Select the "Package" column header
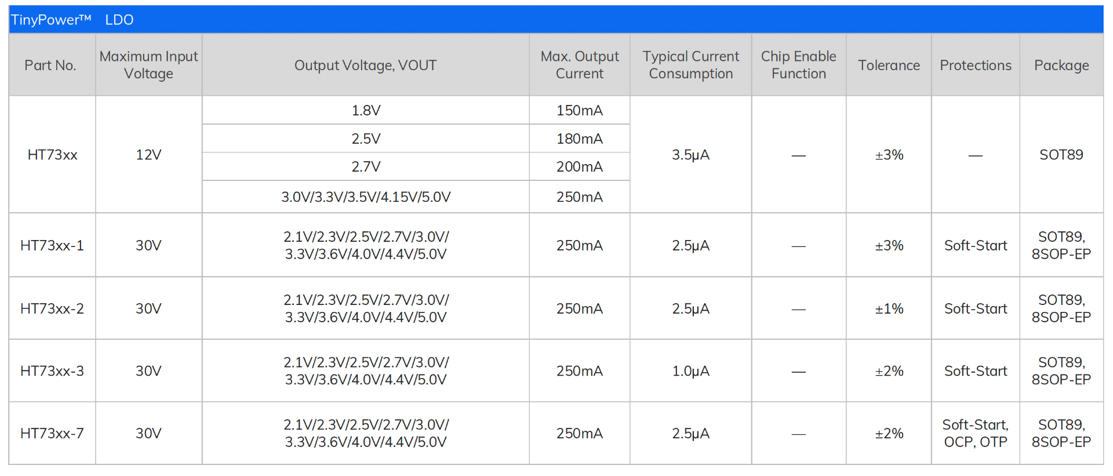This screenshot has height=476, width=1113. point(1061,66)
